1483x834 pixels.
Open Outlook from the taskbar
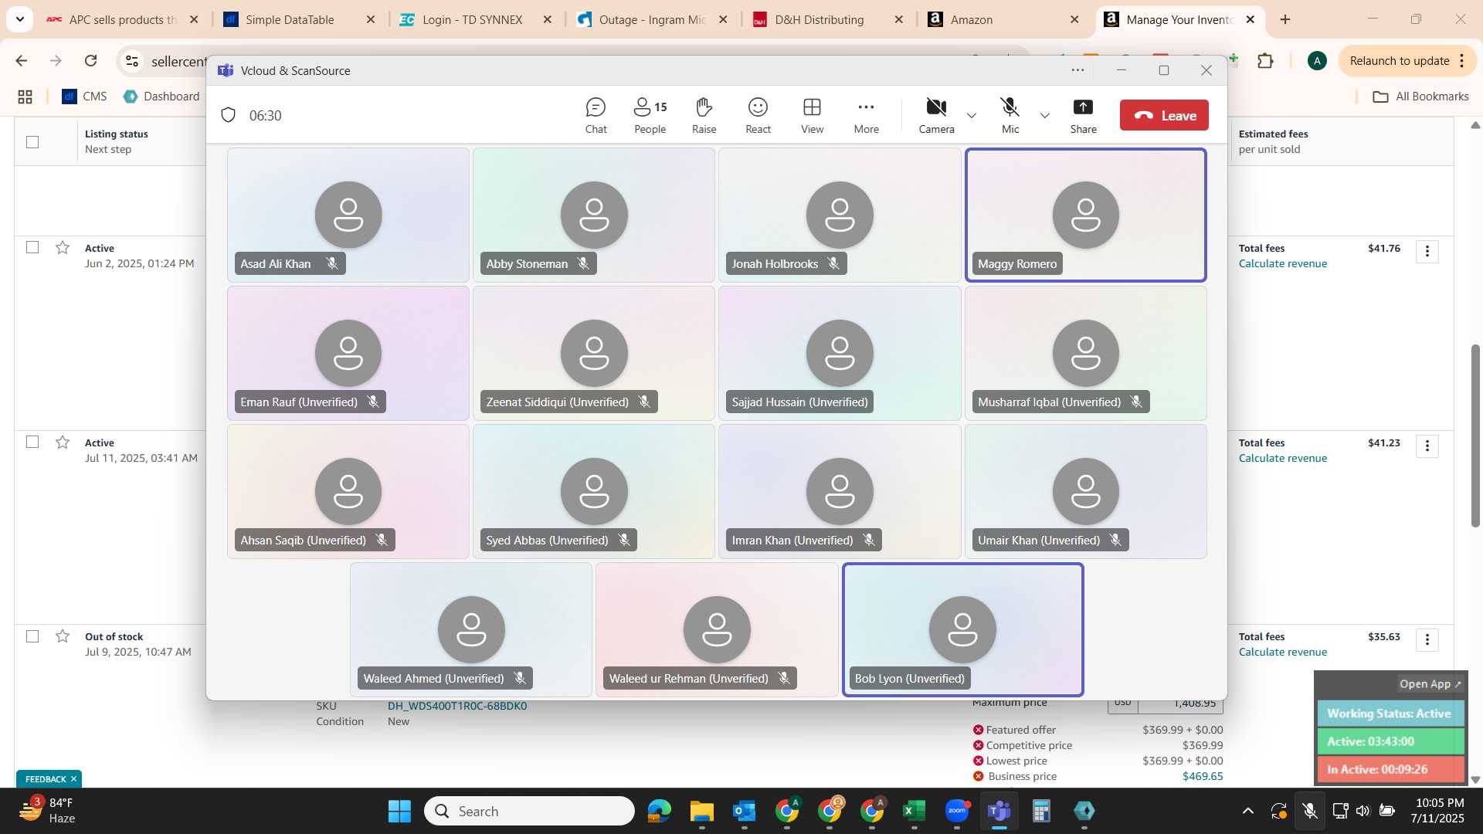point(744,811)
